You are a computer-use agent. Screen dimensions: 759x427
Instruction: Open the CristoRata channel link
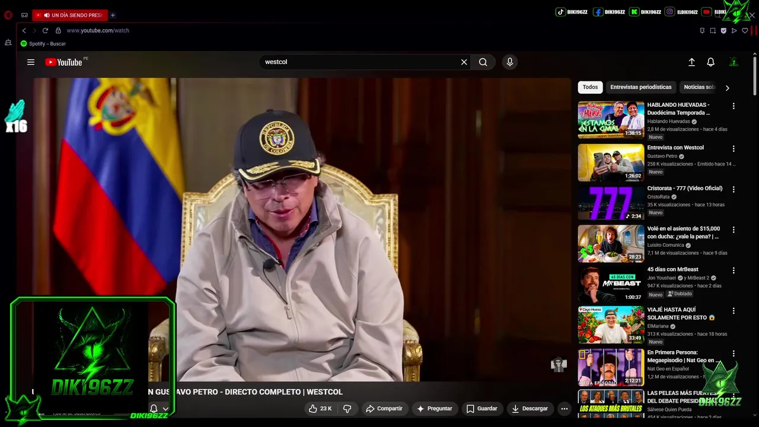click(658, 197)
